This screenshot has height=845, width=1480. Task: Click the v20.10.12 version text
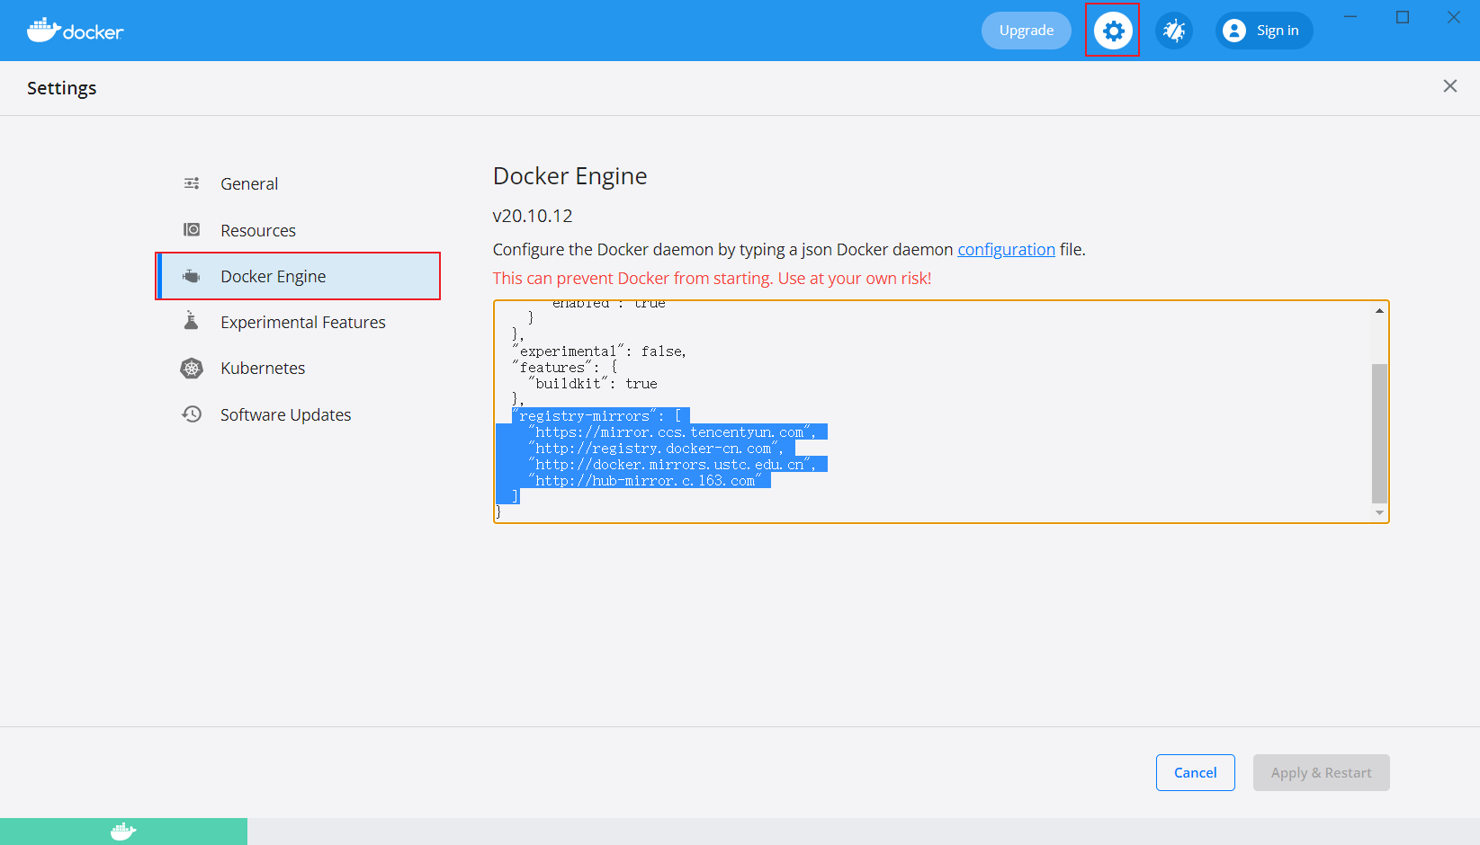[533, 216]
